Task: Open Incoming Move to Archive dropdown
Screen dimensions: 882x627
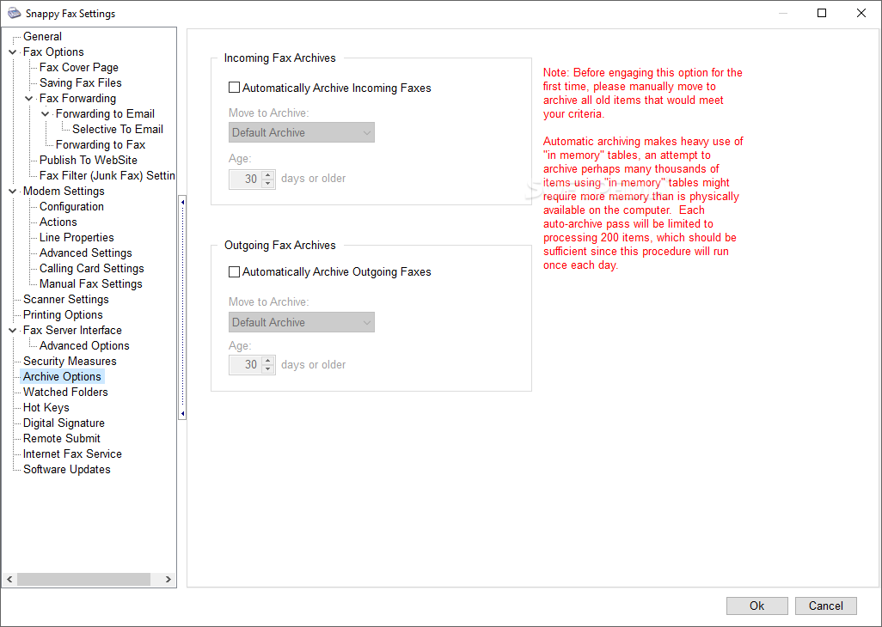Action: pos(302,132)
